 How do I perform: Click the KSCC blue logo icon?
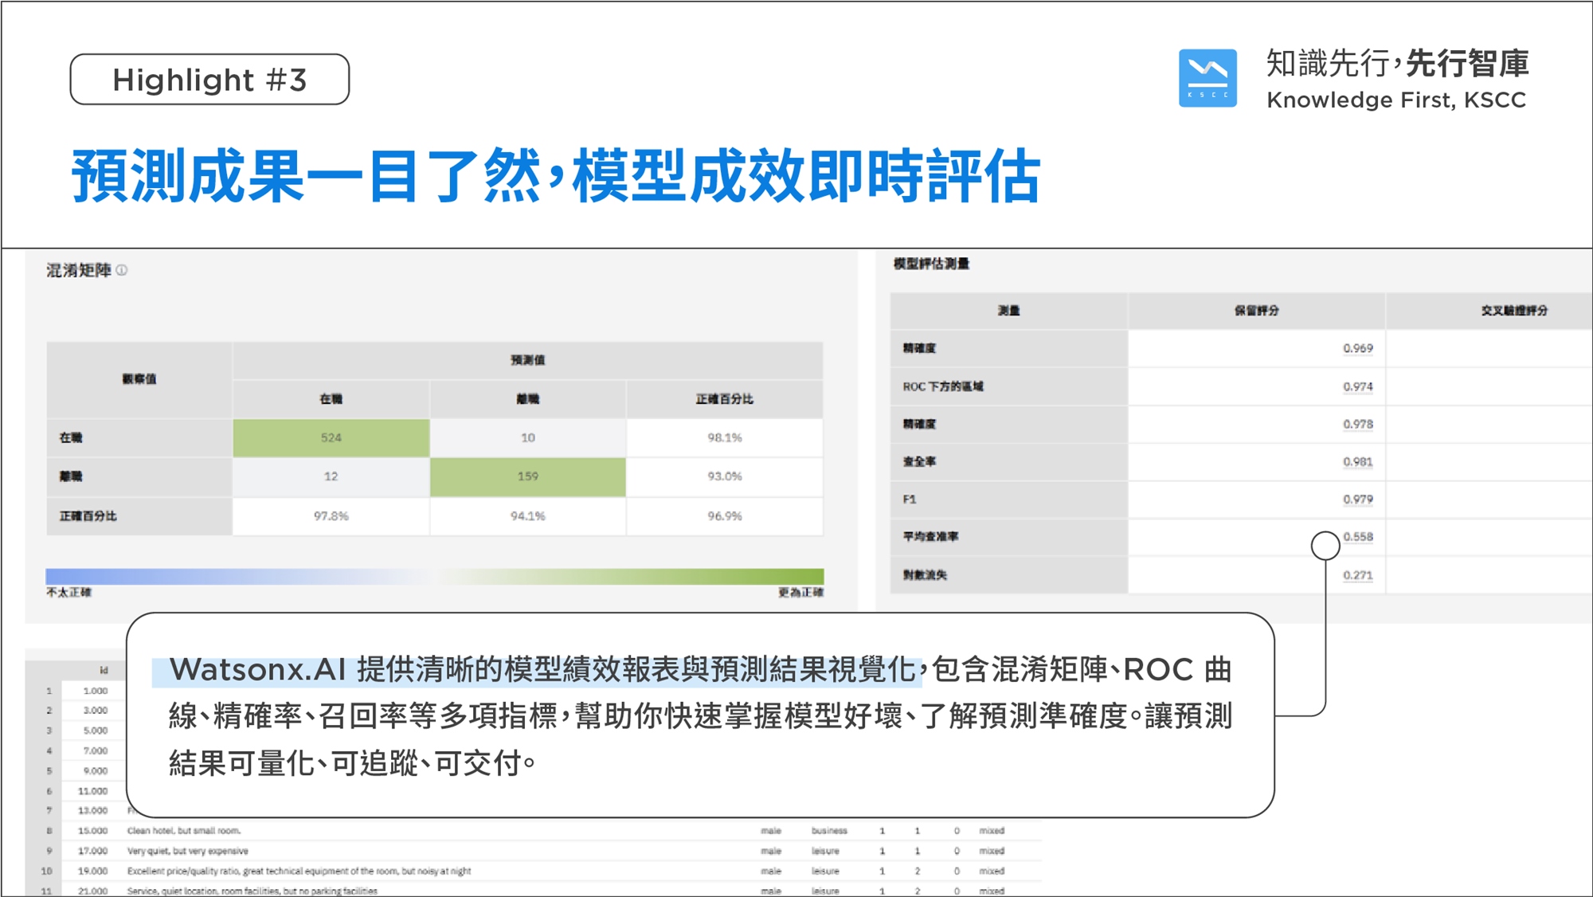click(x=1207, y=78)
